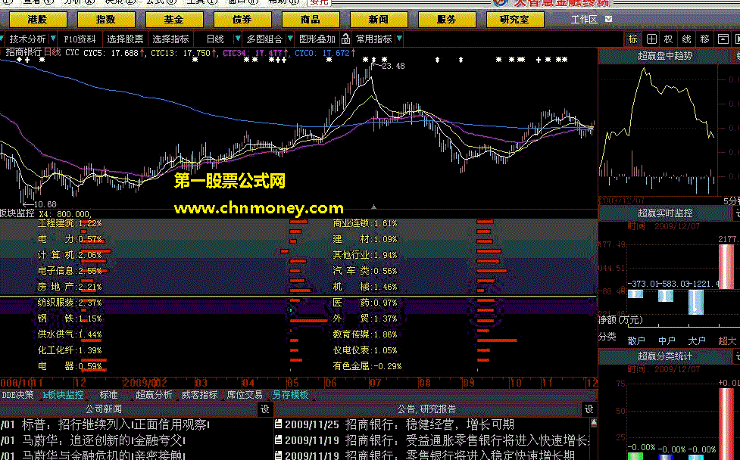This screenshot has height=460, width=740.
Task: Expand the 技术分析 dropdown arrow
Action: tap(53, 39)
